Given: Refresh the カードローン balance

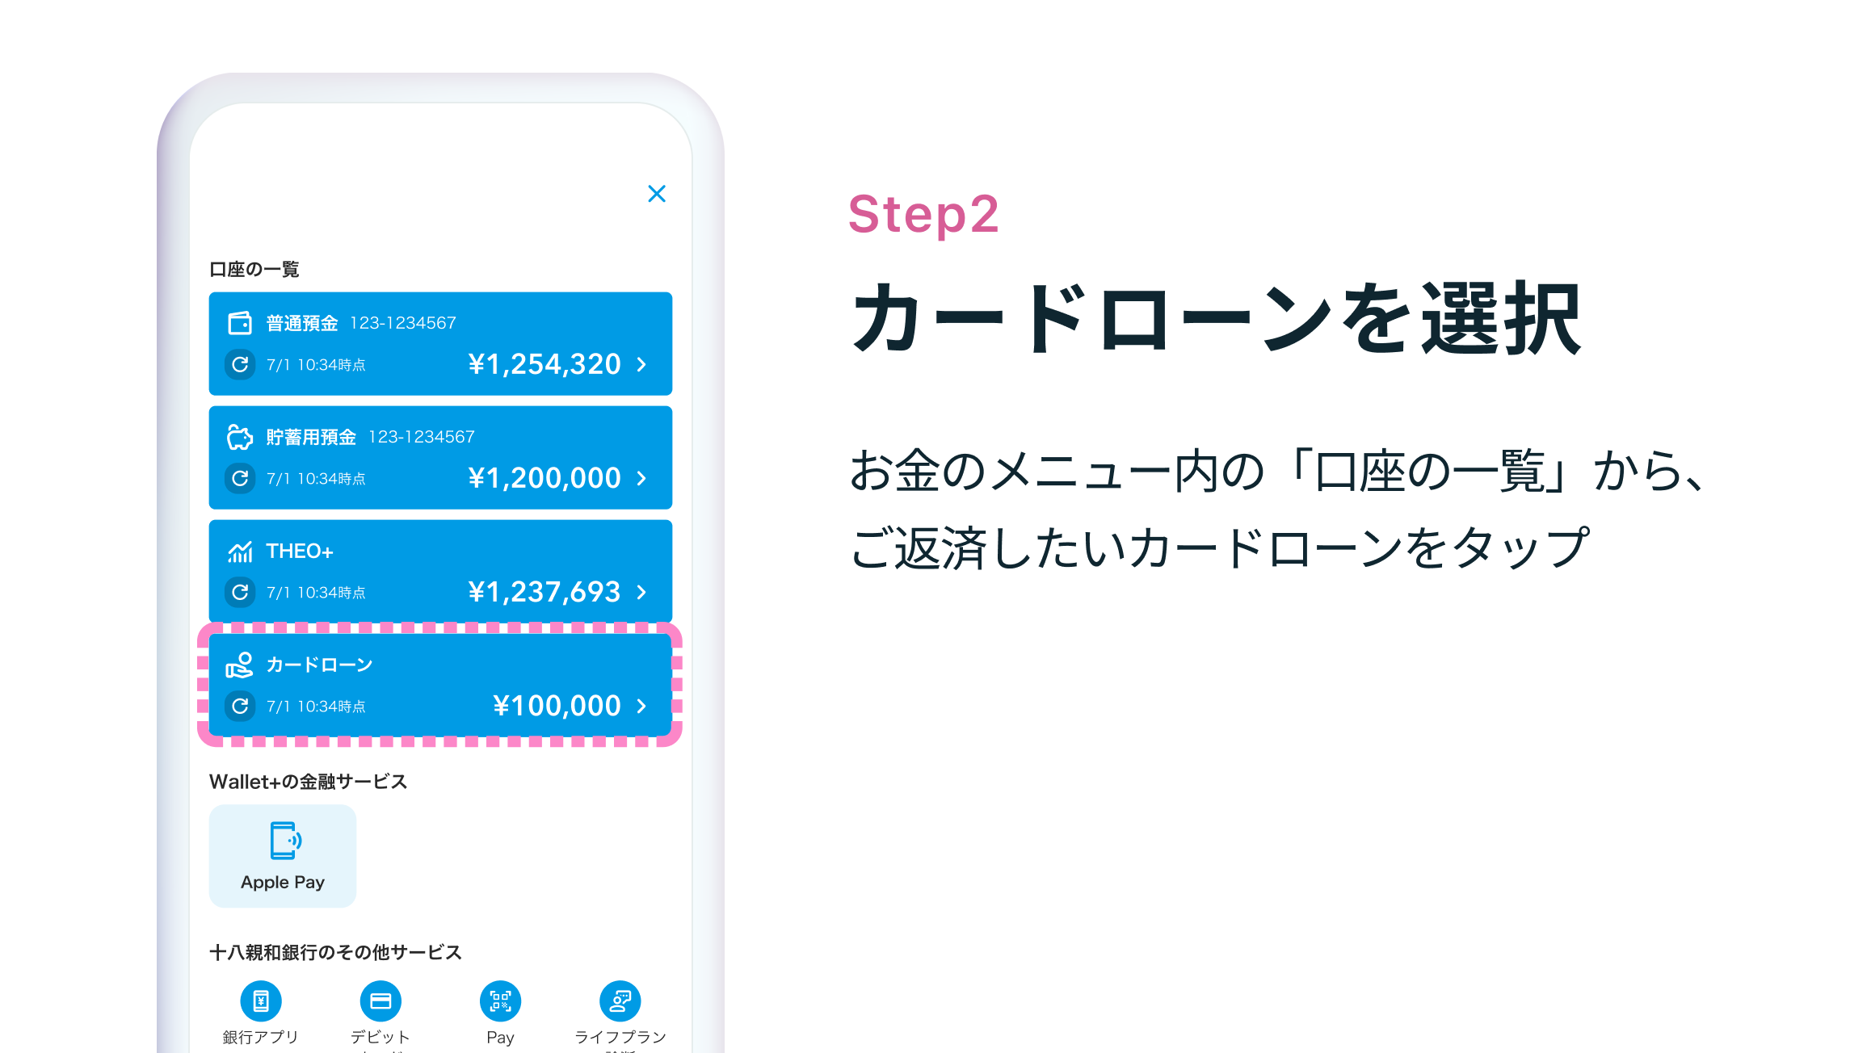Looking at the screenshot, I should pyautogui.click(x=240, y=707).
